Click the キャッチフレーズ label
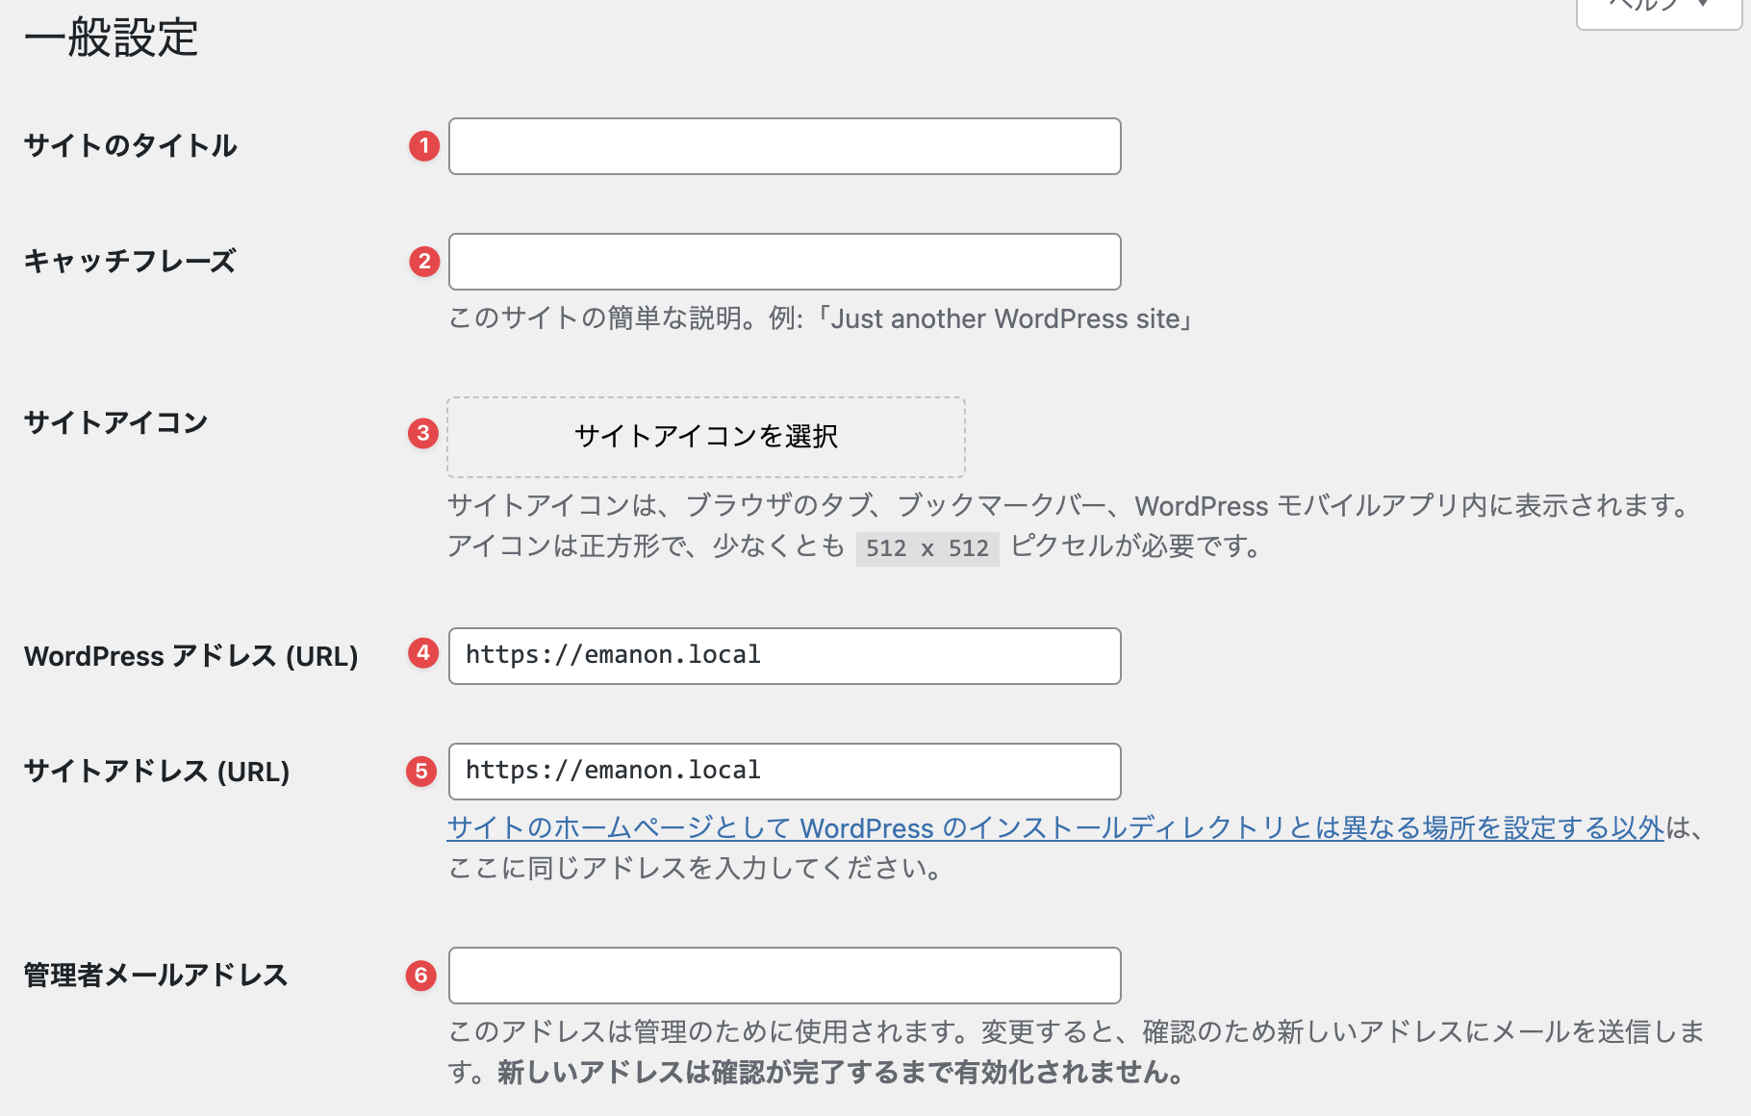 [130, 262]
